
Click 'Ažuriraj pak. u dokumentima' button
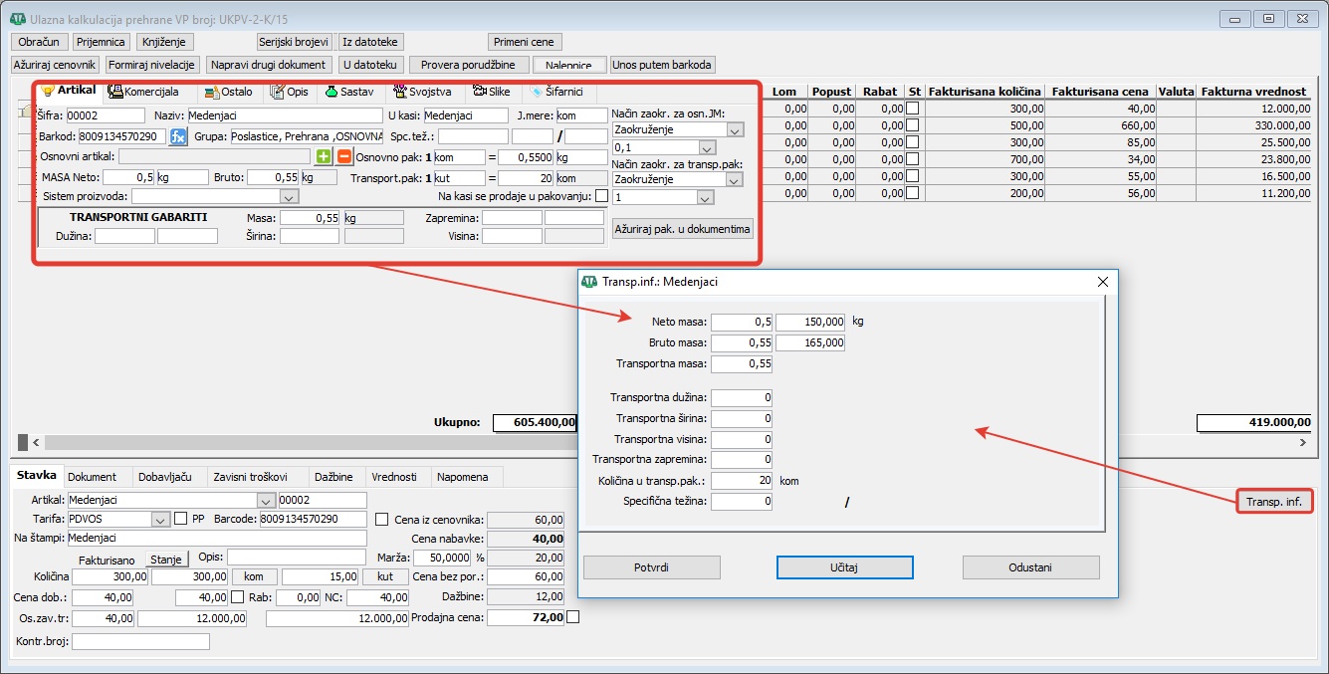(683, 229)
